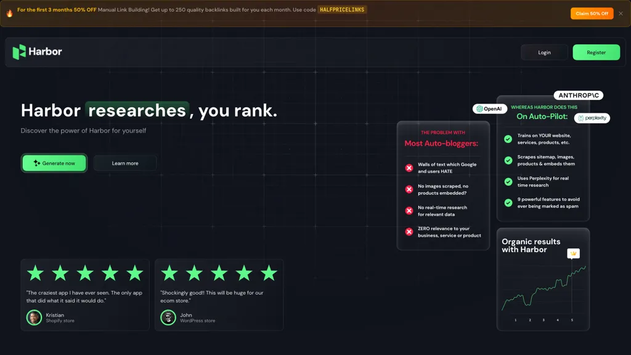Click the sparkle icon in Generate now
This screenshot has width=631, height=355.
[36, 163]
